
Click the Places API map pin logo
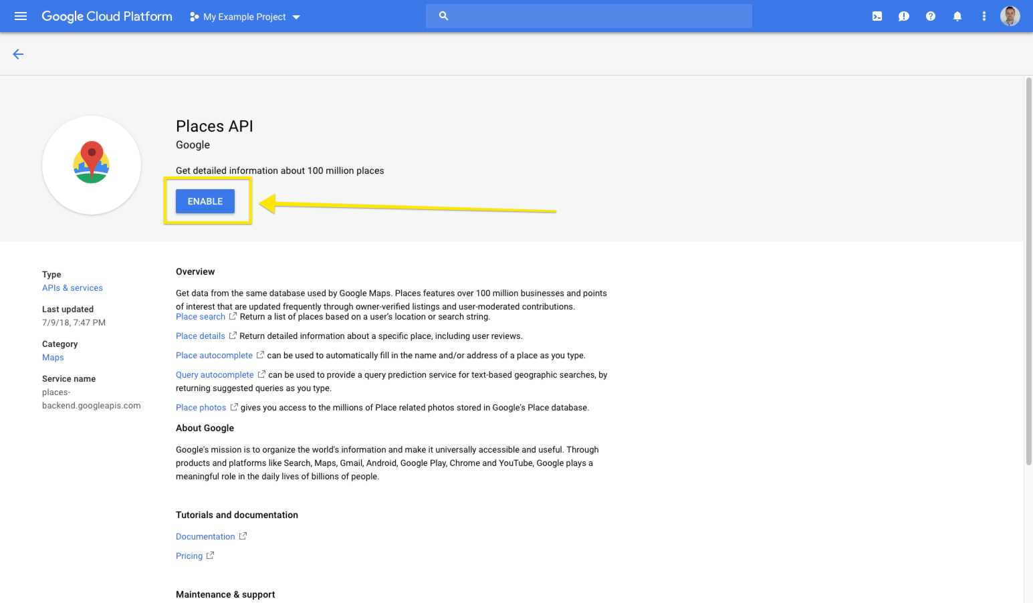(92, 164)
